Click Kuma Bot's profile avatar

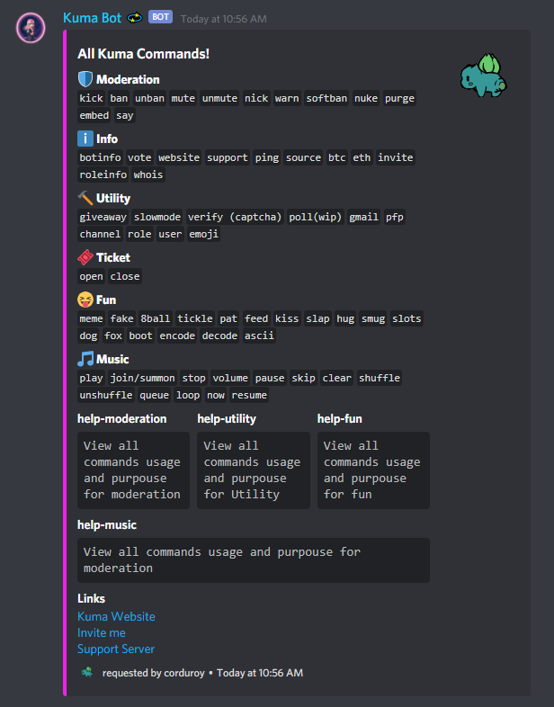click(33, 28)
